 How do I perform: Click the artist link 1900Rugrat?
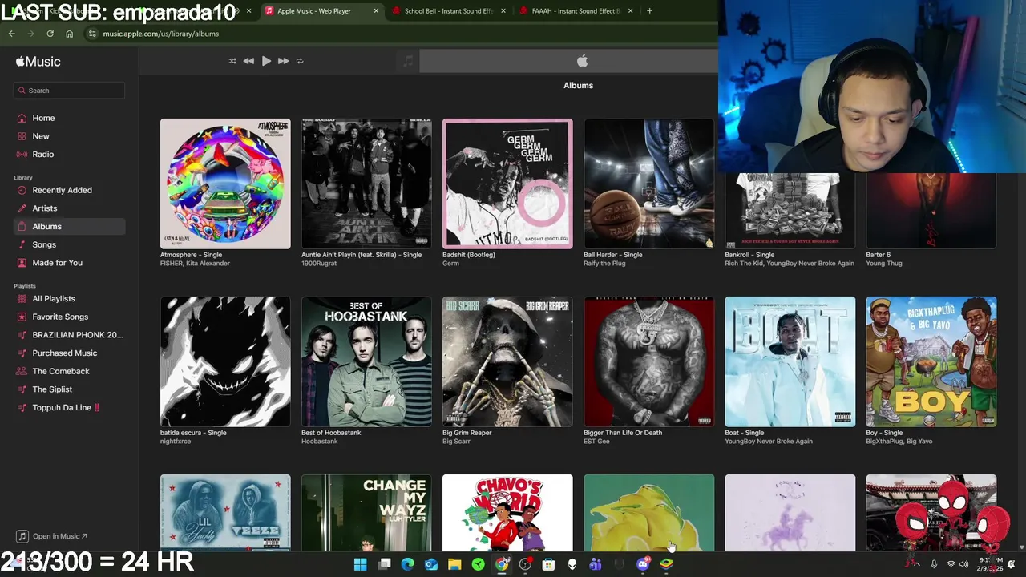click(318, 264)
